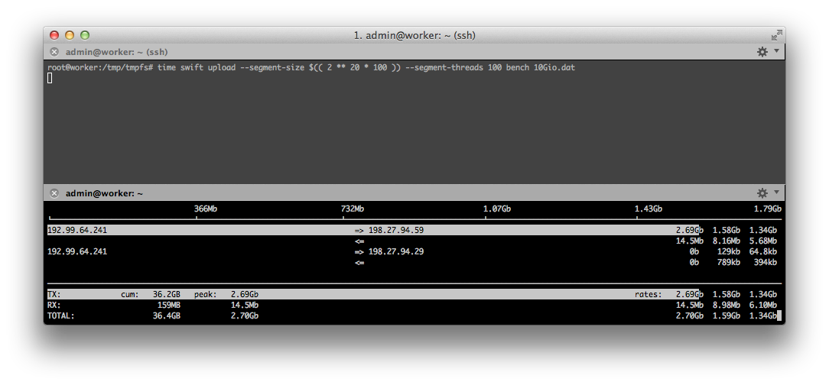The height and width of the screenshot is (385, 829).
Task: Close the iTerm window with red button
Action: [x=54, y=35]
